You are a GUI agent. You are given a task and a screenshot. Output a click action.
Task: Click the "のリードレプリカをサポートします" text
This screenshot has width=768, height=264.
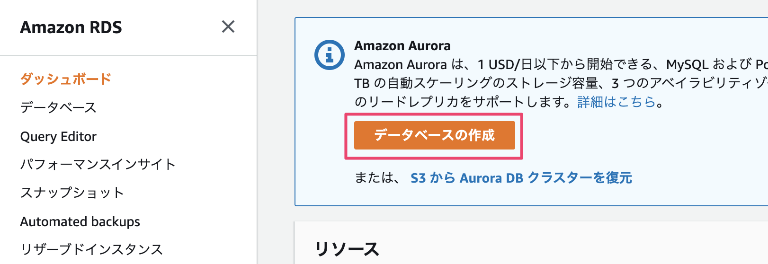tap(462, 102)
